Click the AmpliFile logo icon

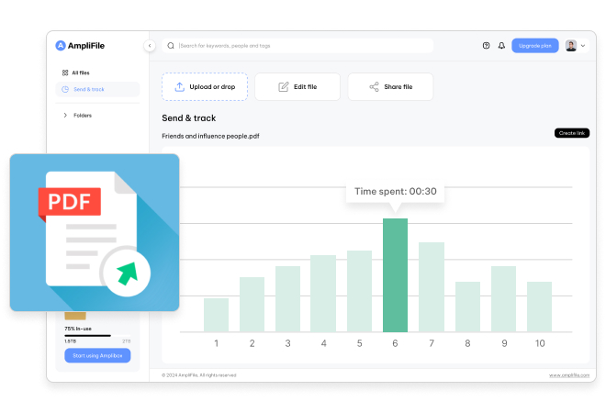click(61, 45)
